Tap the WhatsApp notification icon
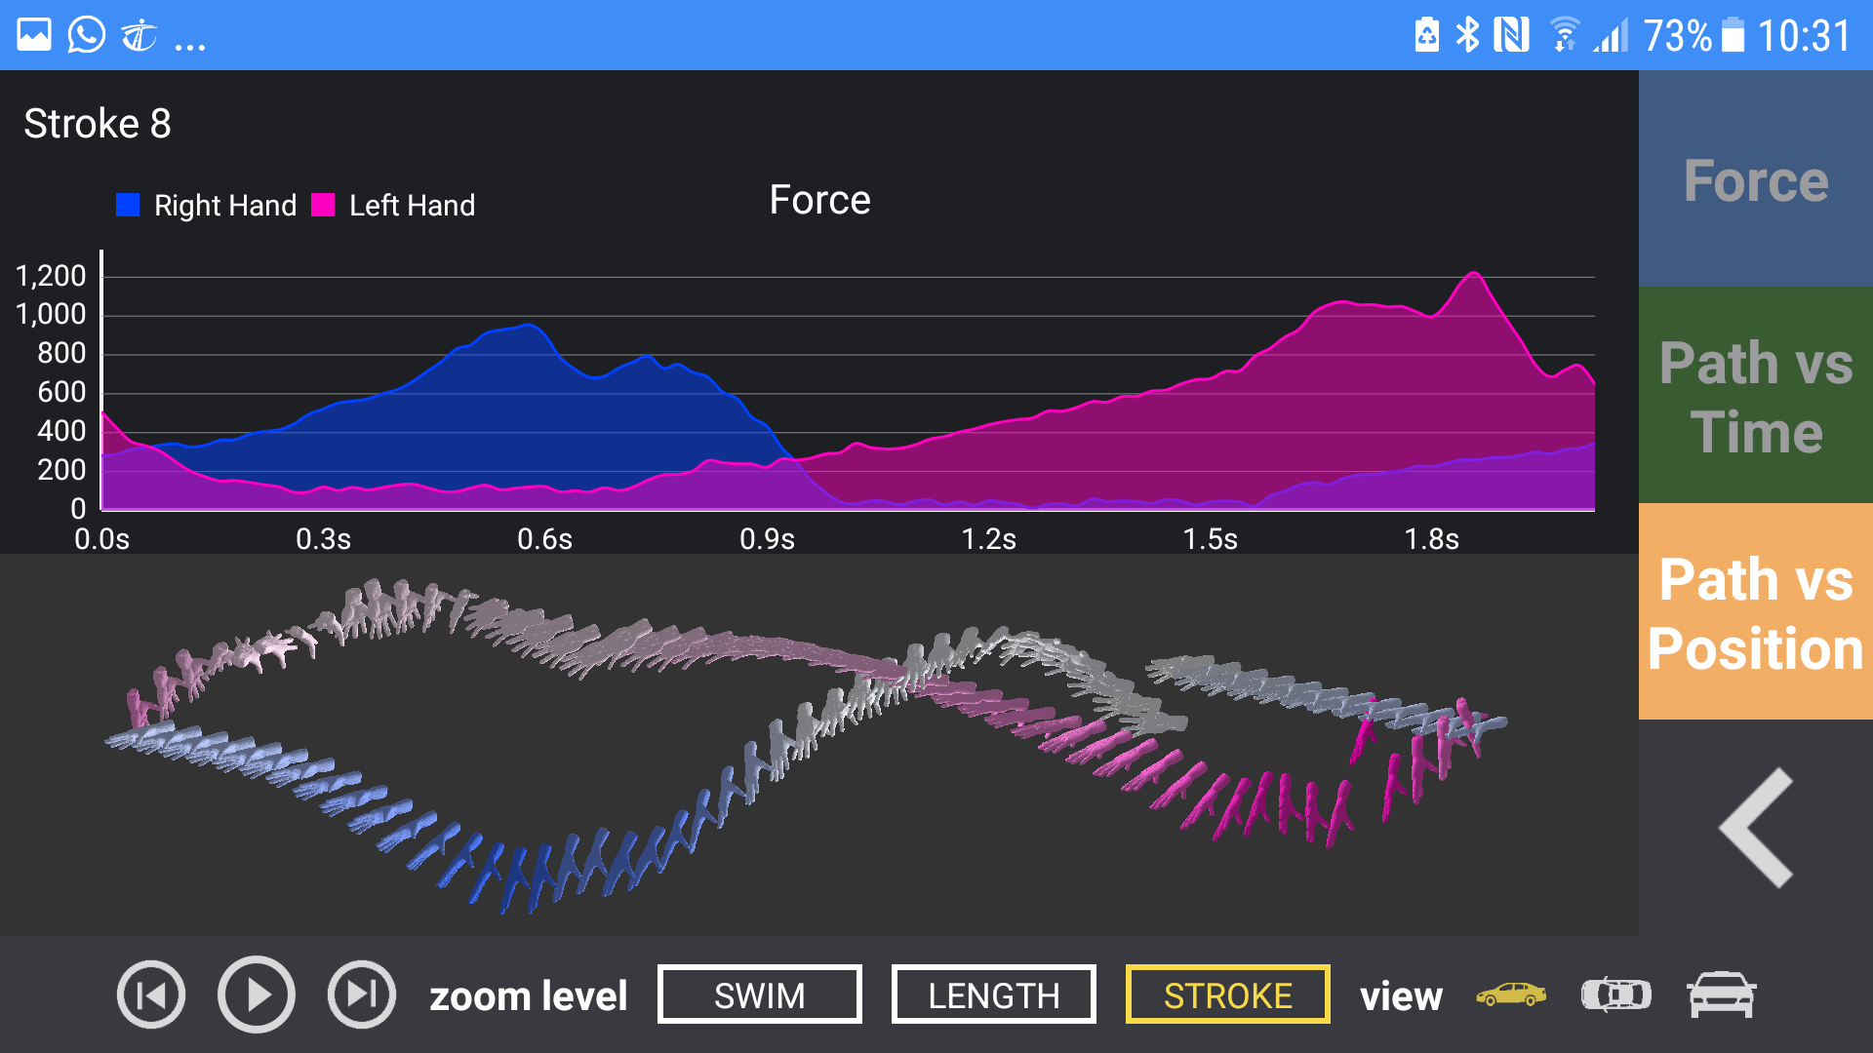Image resolution: width=1873 pixels, height=1053 pixels. coord(86,36)
